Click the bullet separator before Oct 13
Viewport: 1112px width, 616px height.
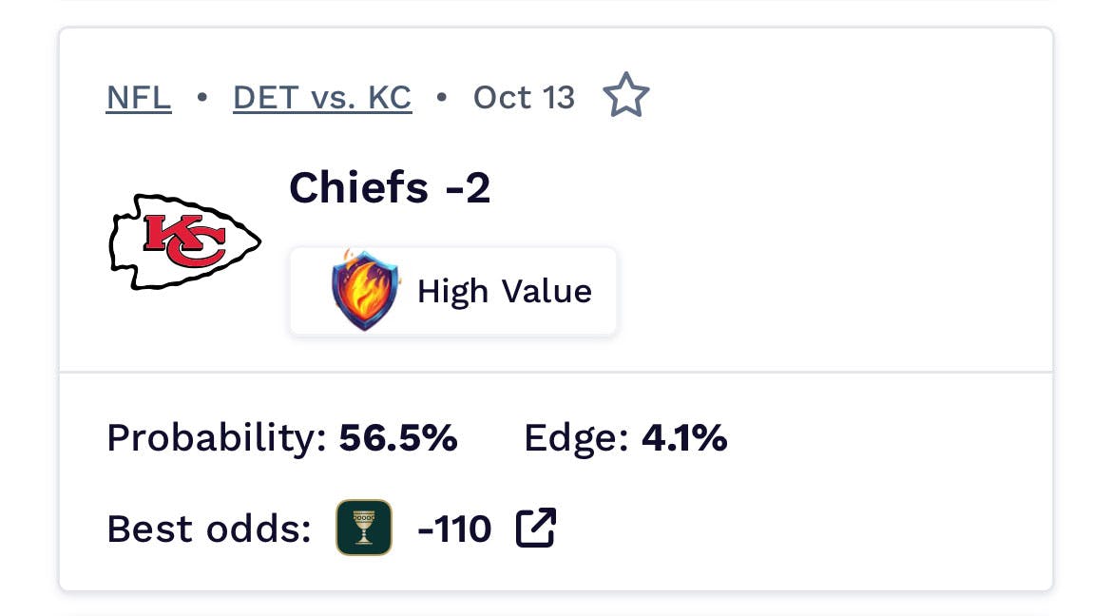(x=442, y=97)
